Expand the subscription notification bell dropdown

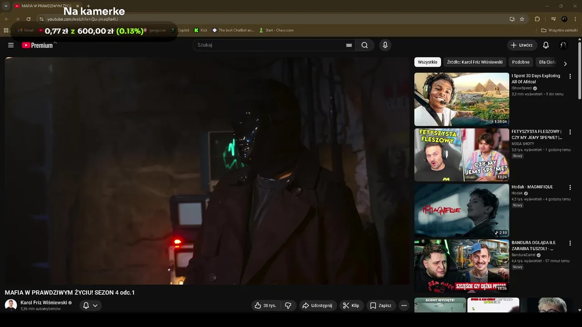coord(90,306)
